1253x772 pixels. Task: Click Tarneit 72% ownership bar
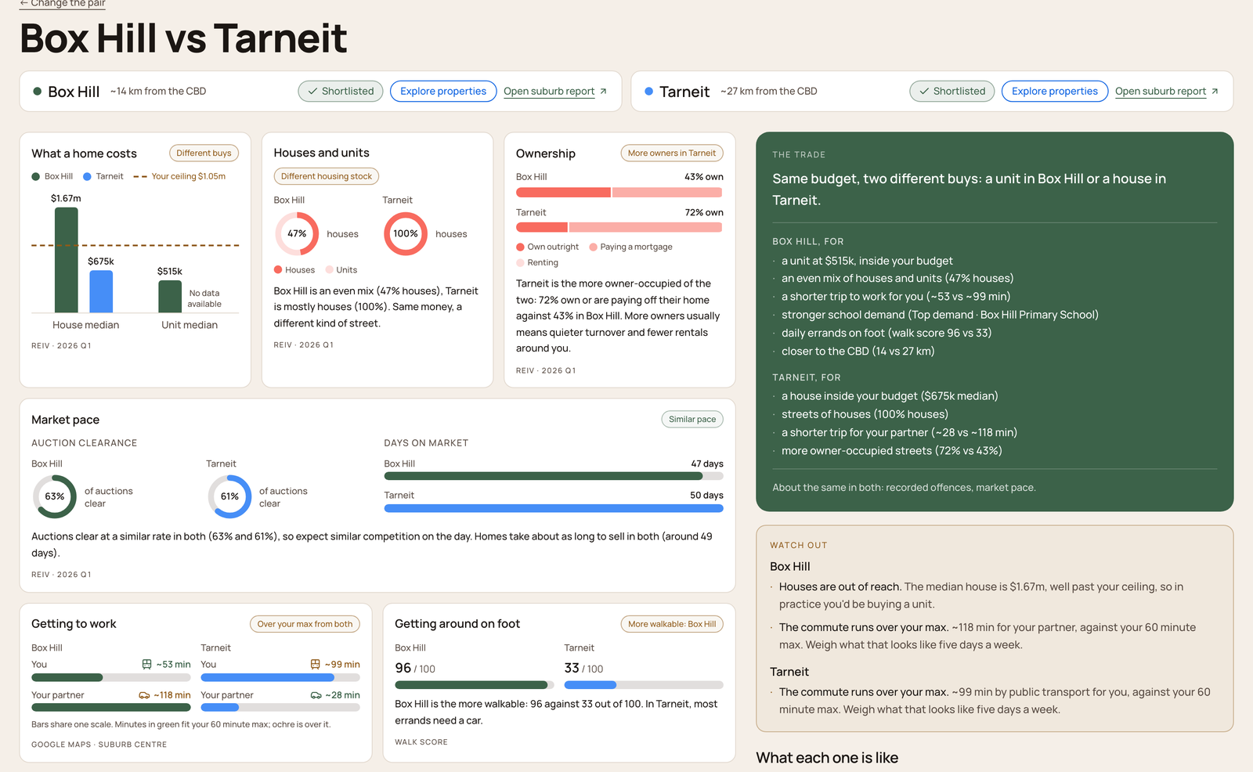click(619, 228)
